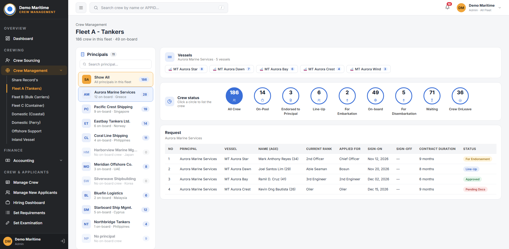The width and height of the screenshot is (509, 249).
Task: Select the Waiting 71 status circle
Action: point(432,96)
